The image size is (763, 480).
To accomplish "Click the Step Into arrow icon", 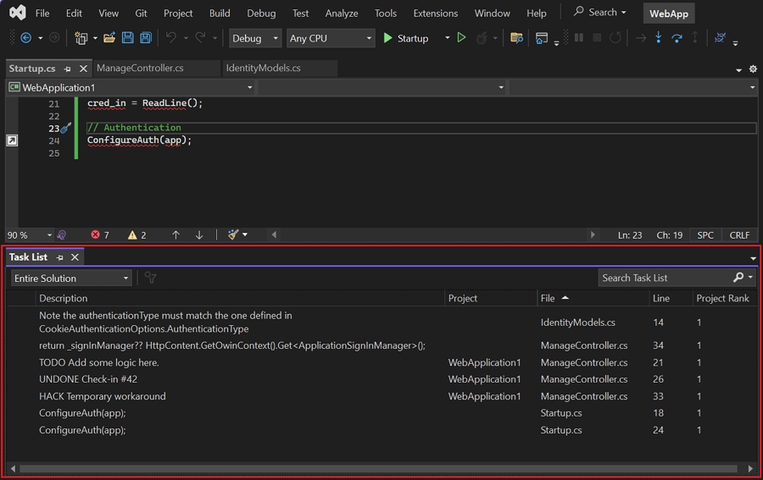I will click(659, 37).
